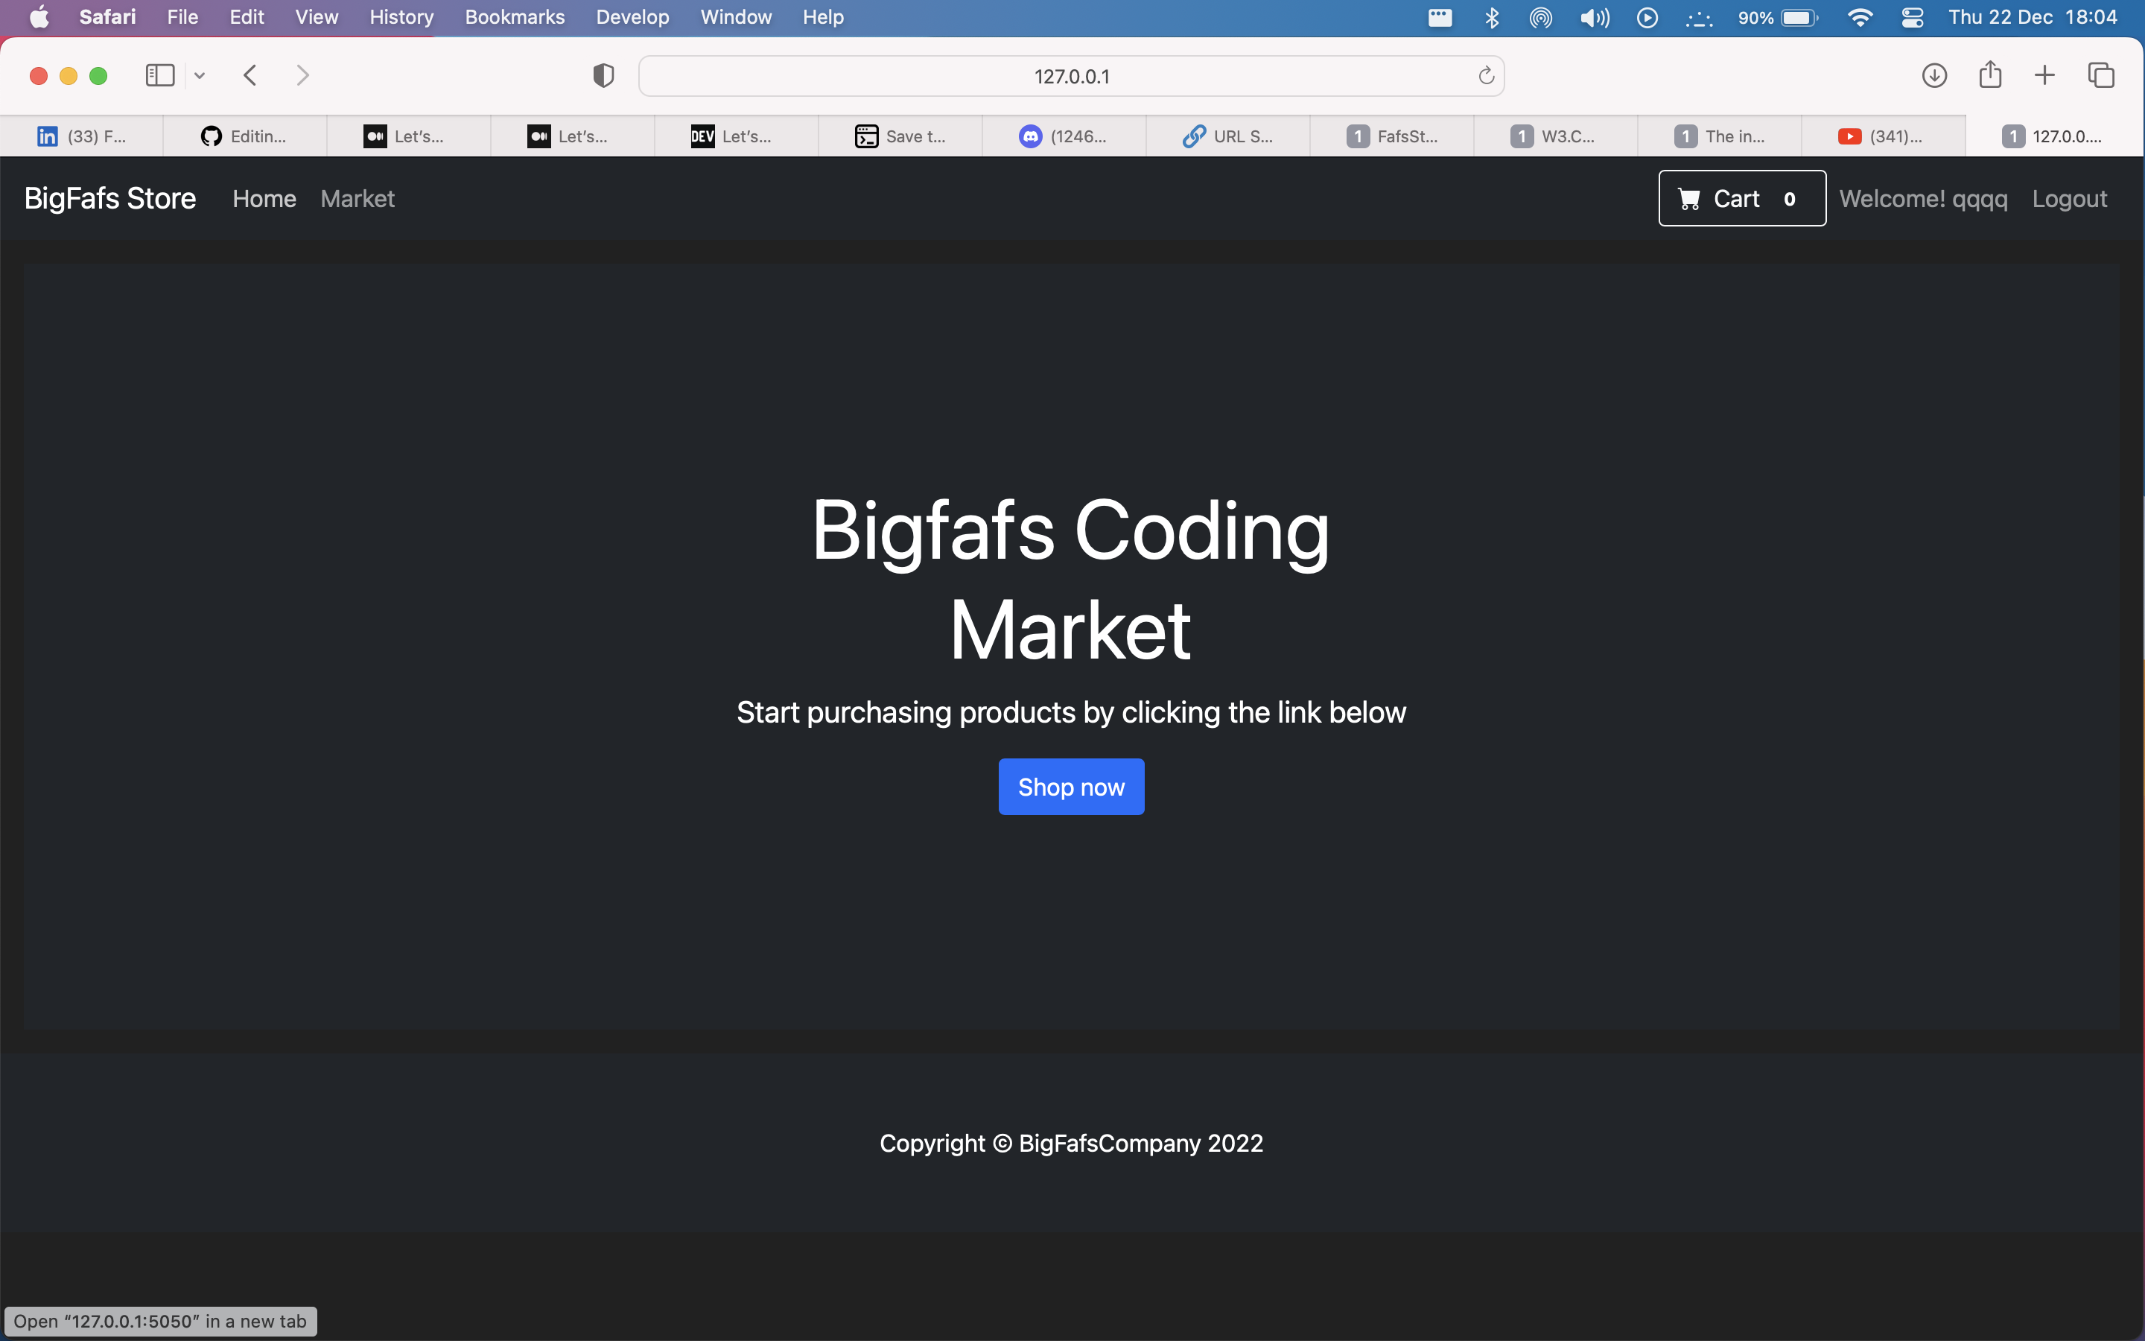Toggle the Safari sidebar

tap(159, 75)
